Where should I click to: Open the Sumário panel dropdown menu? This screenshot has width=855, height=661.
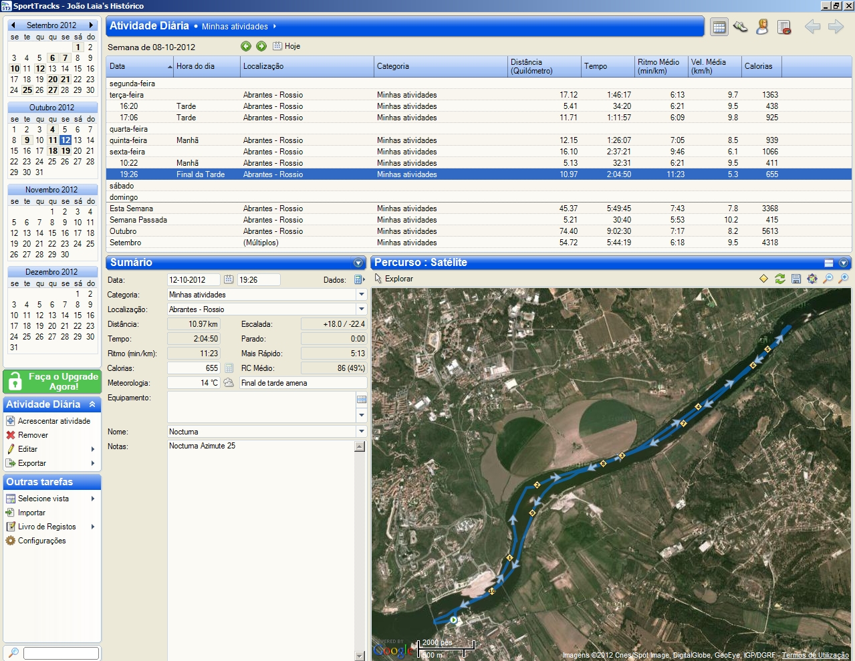point(358,263)
